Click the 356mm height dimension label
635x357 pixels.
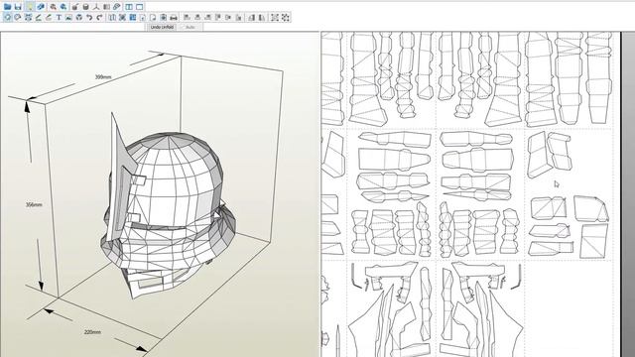click(34, 205)
